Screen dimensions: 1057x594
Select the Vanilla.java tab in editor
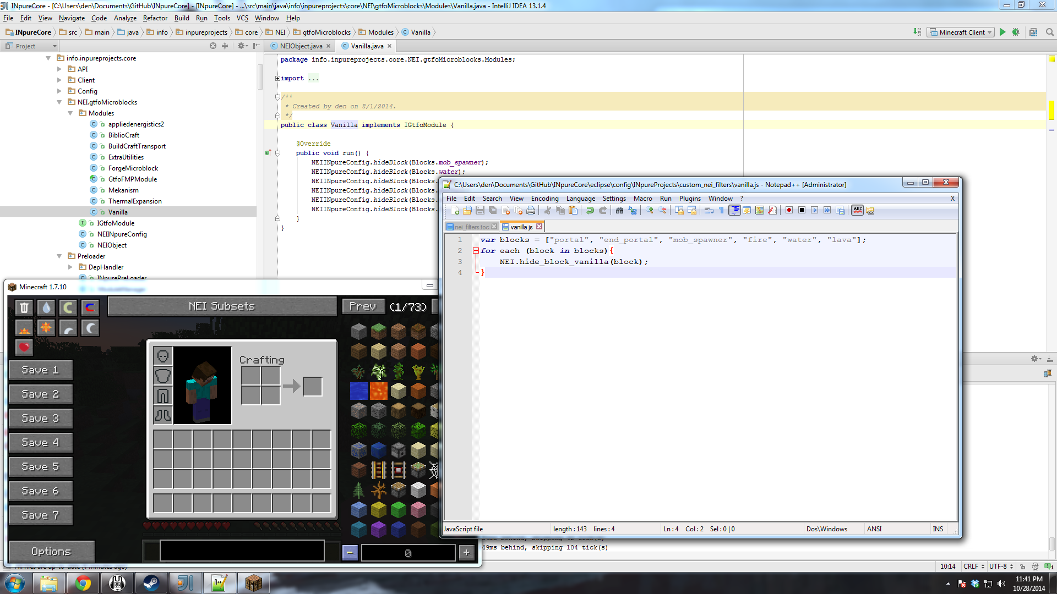click(366, 46)
